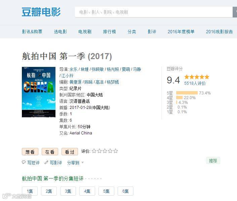The height and width of the screenshot is (201, 237).
Task: Click the 5星 73.4% rating bar
Action: coord(187,93)
